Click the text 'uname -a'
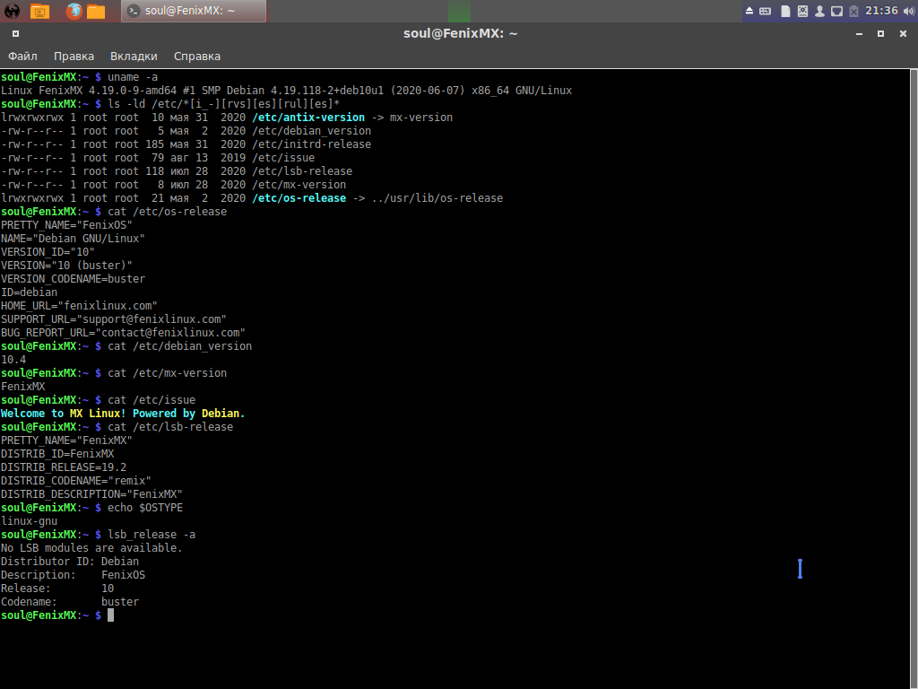Viewport: 918px width, 689px height. tap(133, 77)
